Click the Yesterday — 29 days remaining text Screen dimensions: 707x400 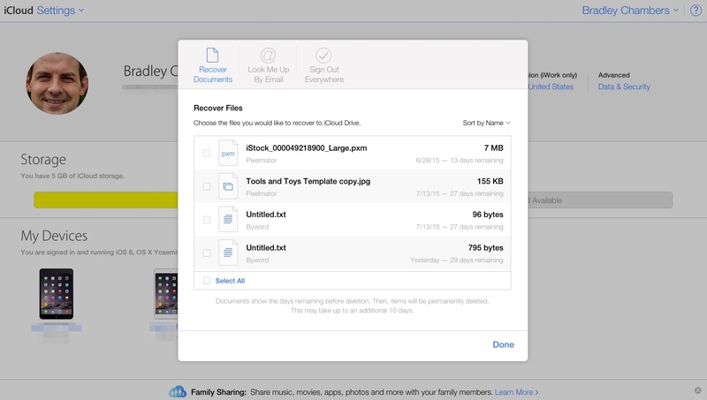point(456,260)
